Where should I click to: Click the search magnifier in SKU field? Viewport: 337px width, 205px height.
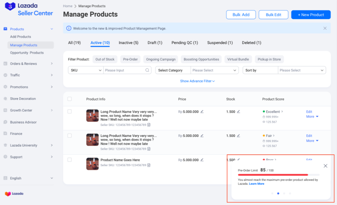(x=147, y=70)
